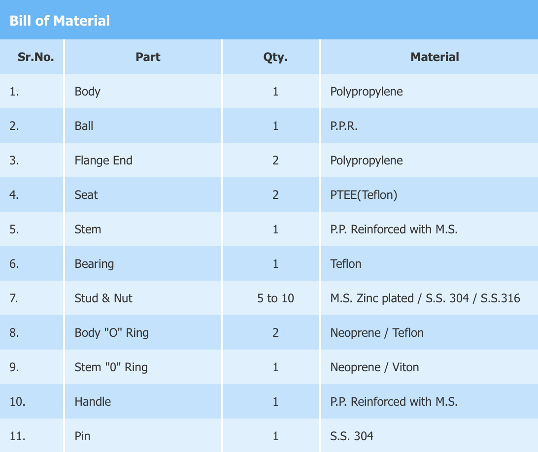This screenshot has width=538, height=452.
Task: Select the "Material" column header
Action: (x=435, y=57)
